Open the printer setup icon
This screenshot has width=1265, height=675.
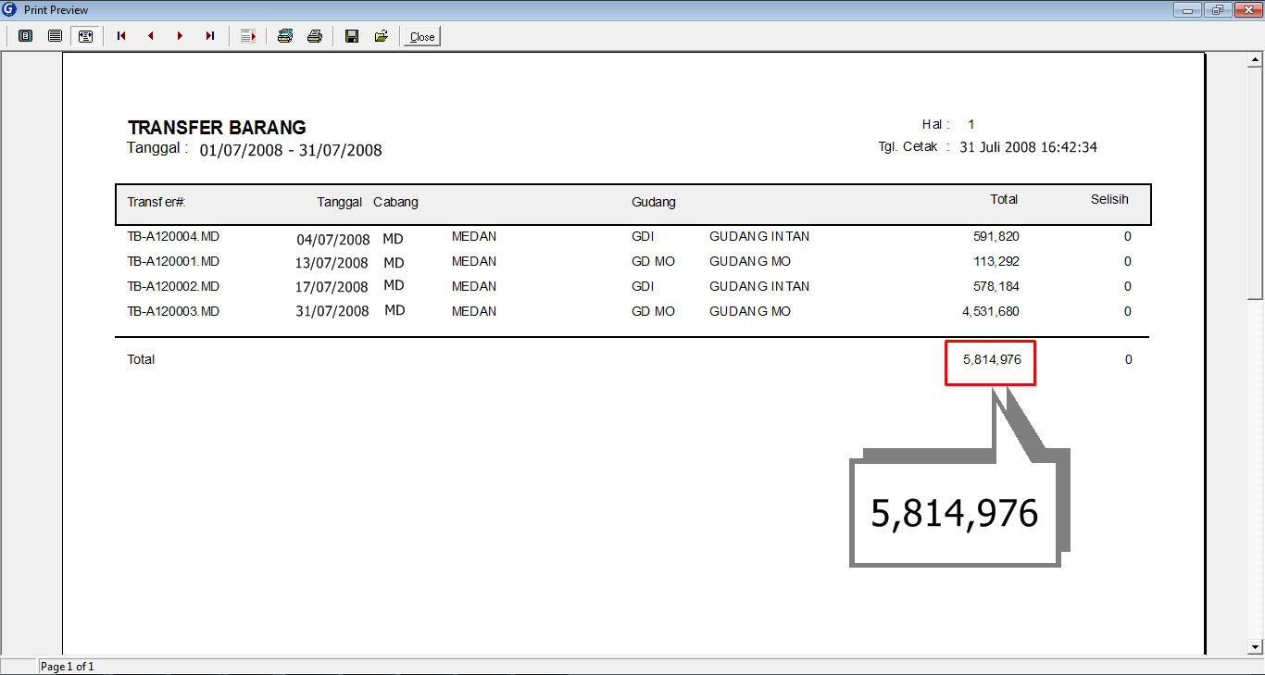tap(285, 36)
